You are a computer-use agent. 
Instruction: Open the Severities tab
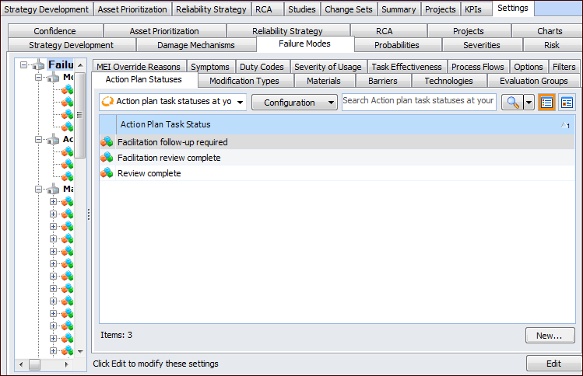pyautogui.click(x=482, y=45)
